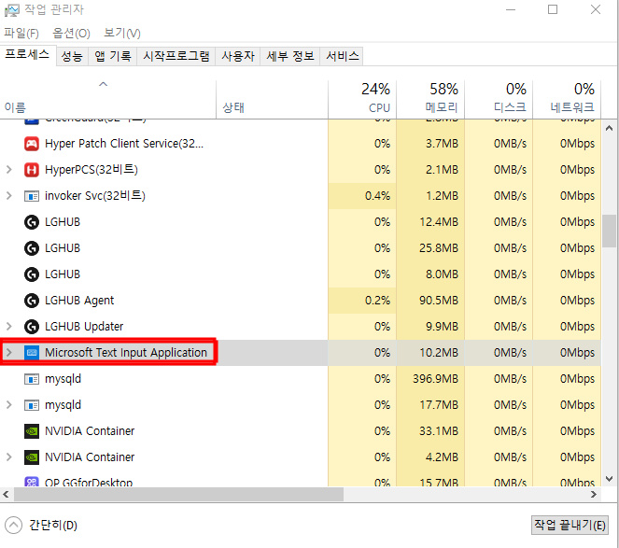Expand the invoker Svc(32비트) process group
This screenshot has width=619, height=548.
9,196
